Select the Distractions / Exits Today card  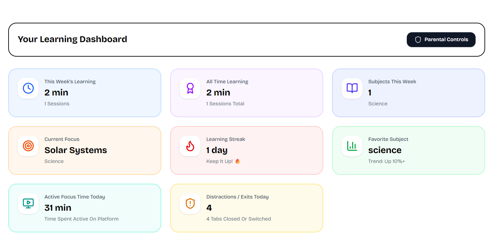[x=247, y=208]
